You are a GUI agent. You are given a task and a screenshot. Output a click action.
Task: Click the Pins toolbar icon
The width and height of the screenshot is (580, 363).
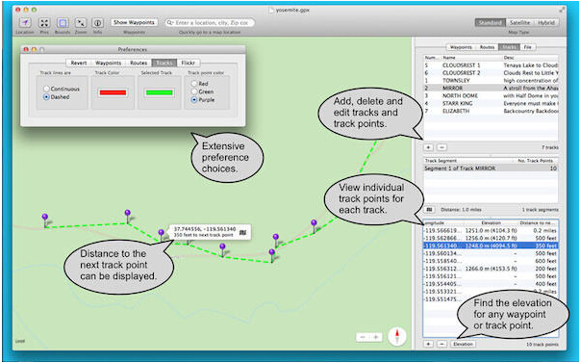pyautogui.click(x=44, y=23)
